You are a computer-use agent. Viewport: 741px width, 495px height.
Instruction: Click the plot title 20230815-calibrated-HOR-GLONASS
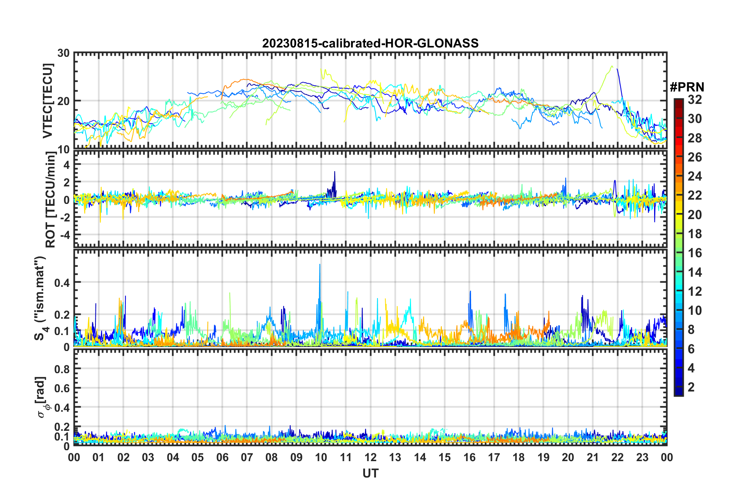370,43
